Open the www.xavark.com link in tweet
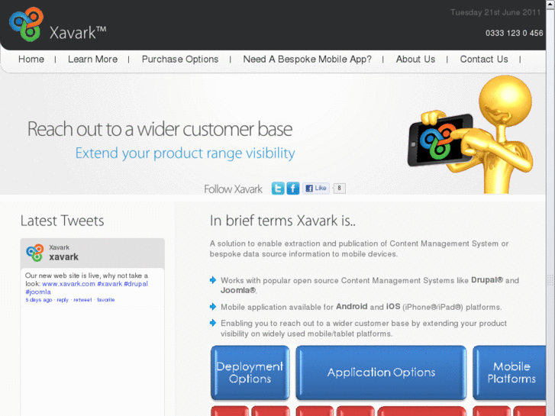The height and width of the screenshot is (416, 555). pos(69,284)
